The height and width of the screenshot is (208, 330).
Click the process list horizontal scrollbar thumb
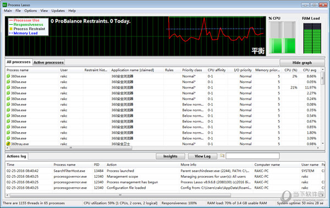point(71,148)
